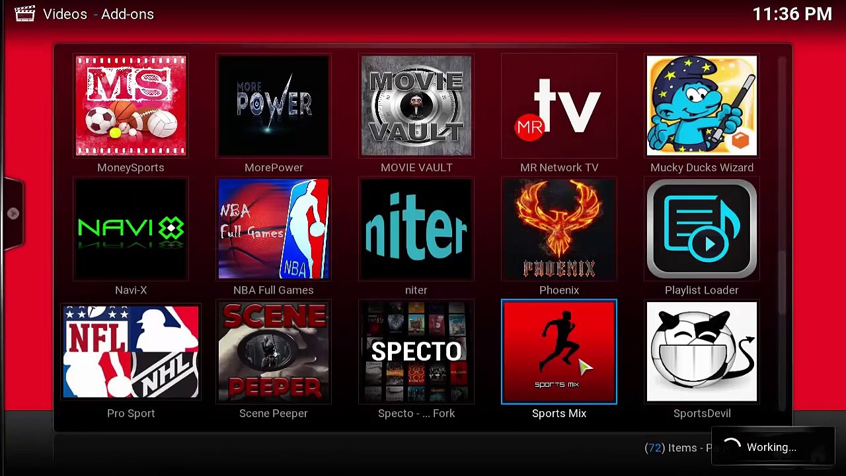Image resolution: width=846 pixels, height=476 pixels.
Task: Launch the Playlist Loader icon
Action: coord(702,229)
